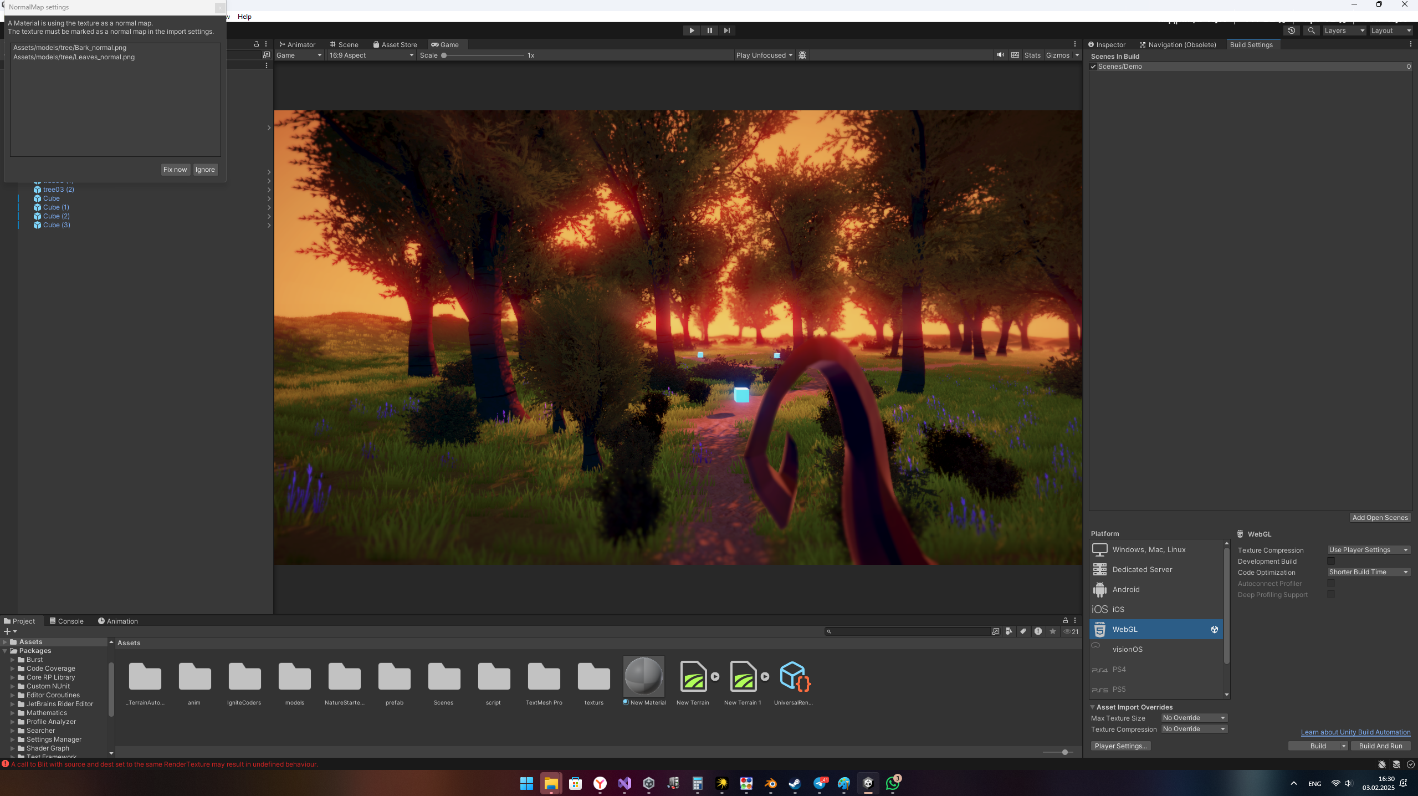The width and height of the screenshot is (1418, 796).
Task: Open the Console tab
Action: pos(66,621)
